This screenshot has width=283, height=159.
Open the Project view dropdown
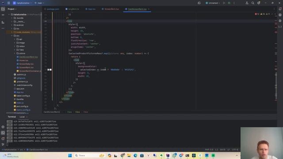click(12, 9)
